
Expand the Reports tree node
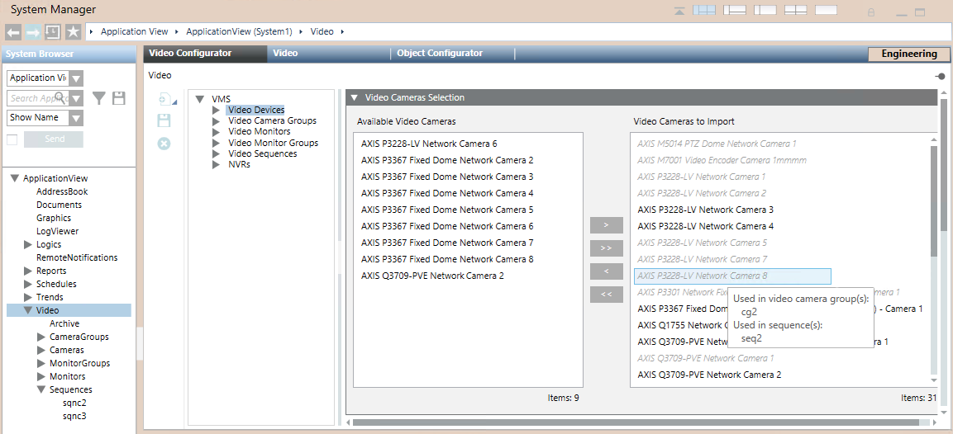tap(27, 271)
